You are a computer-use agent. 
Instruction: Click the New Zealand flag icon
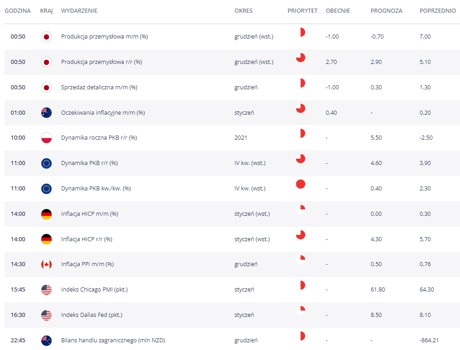pyautogui.click(x=46, y=340)
